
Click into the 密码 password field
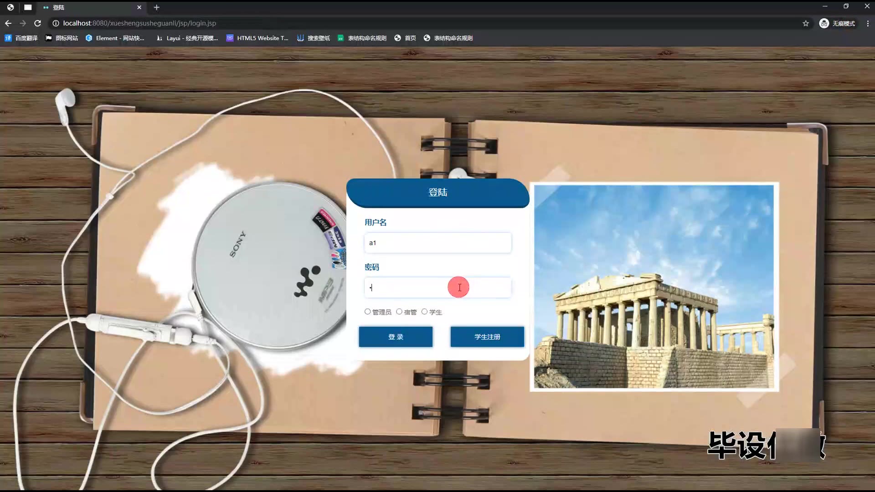[410, 287]
